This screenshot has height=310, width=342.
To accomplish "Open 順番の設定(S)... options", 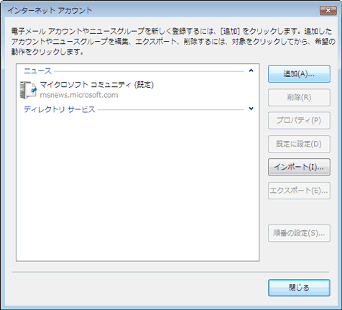I will click(299, 233).
